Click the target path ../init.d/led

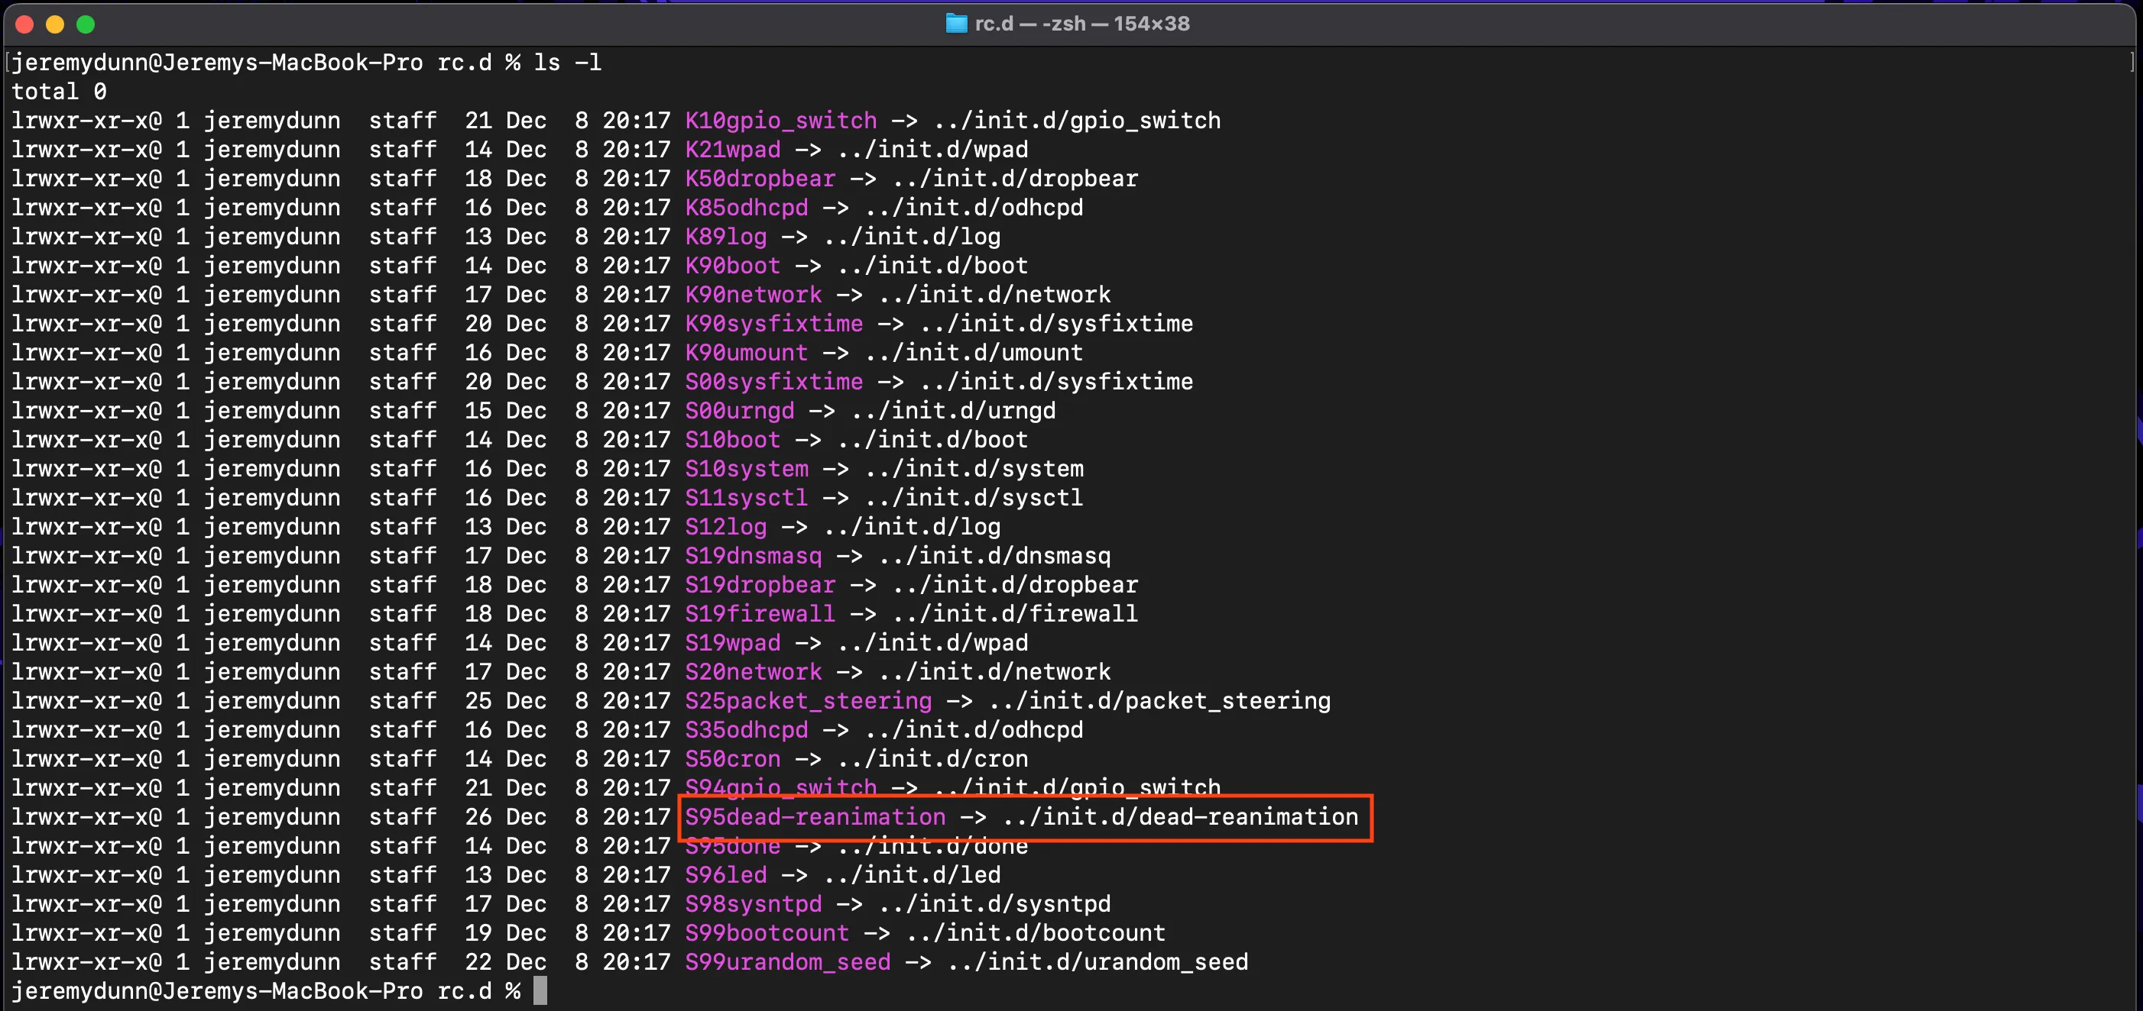pos(912,876)
